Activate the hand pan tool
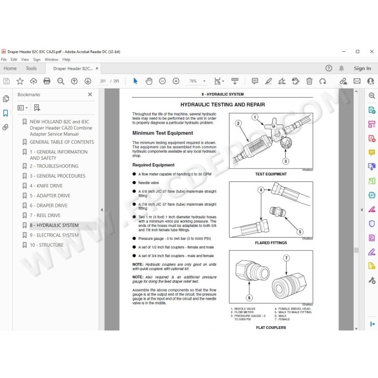This screenshot has height=378, width=378. [149, 81]
